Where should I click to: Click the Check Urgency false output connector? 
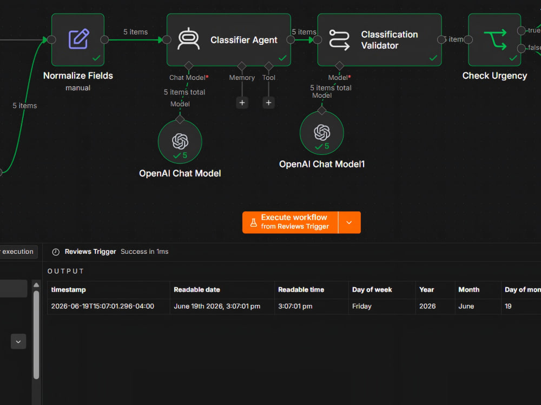coord(522,48)
